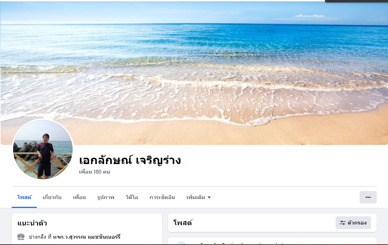The height and width of the screenshot is (245, 388).
Task: Open the วิดีโอ tab
Action: (x=132, y=197)
